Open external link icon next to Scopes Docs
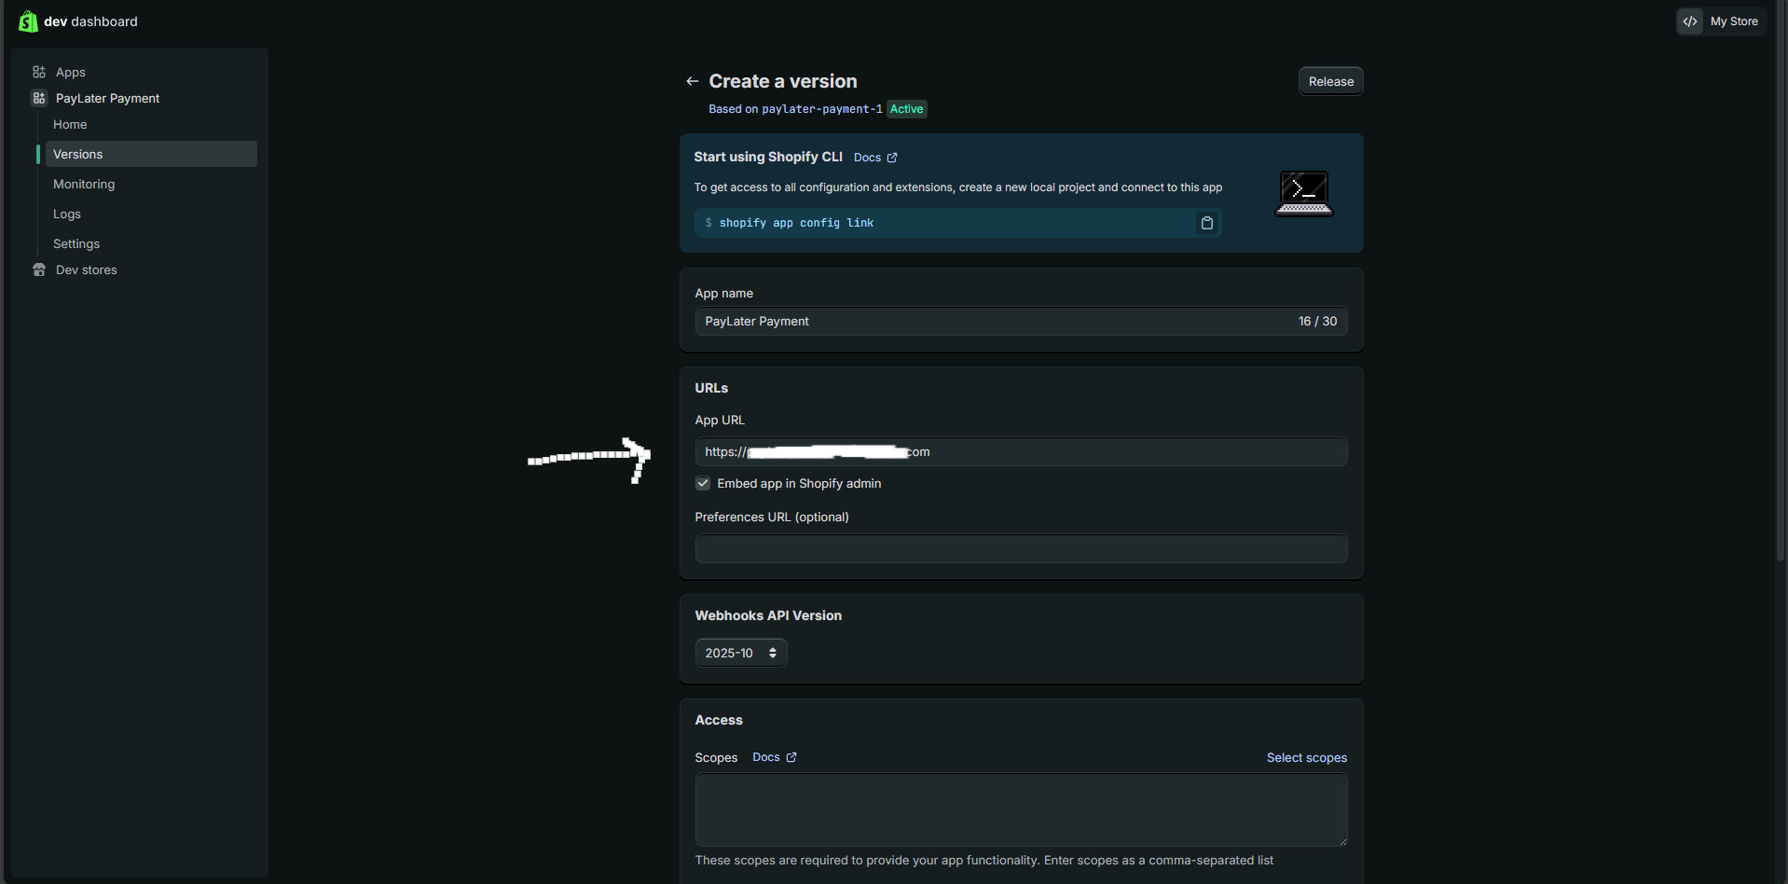Image resolution: width=1788 pixels, height=884 pixels. coord(791,757)
